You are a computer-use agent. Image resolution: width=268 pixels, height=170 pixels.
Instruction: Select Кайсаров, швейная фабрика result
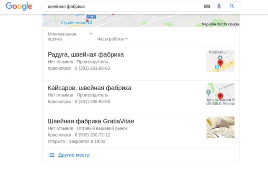pos(90,88)
